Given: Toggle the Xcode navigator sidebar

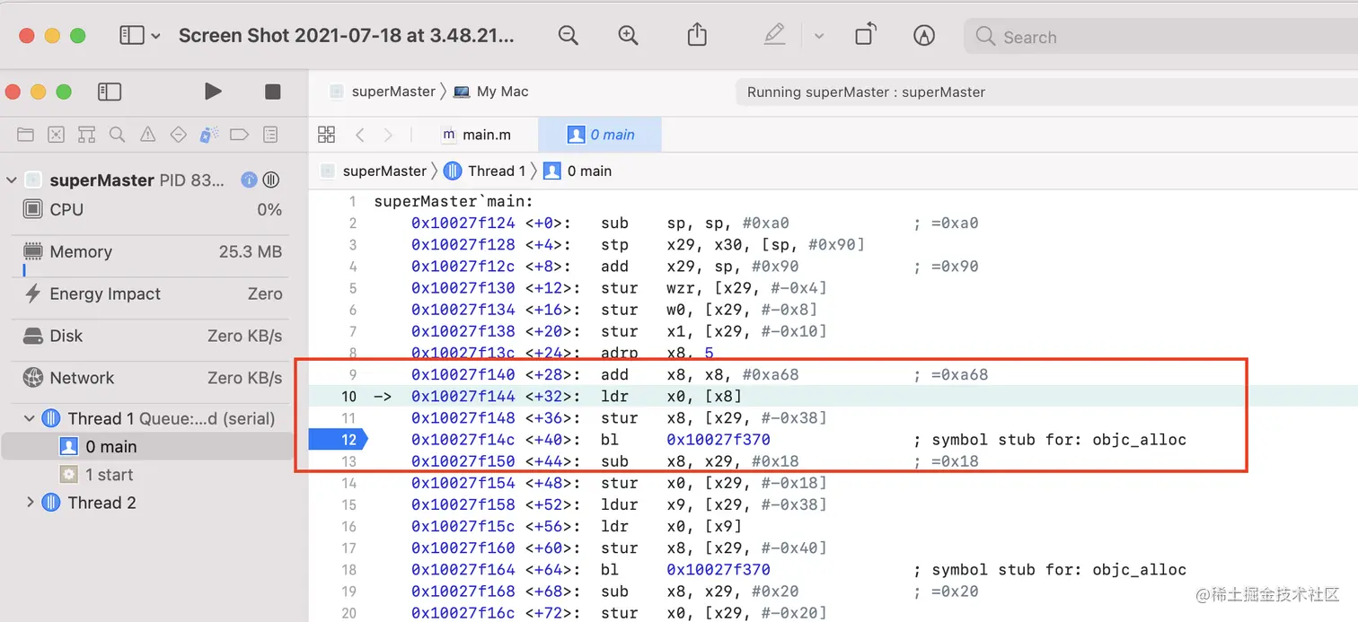Looking at the screenshot, I should click(x=109, y=91).
